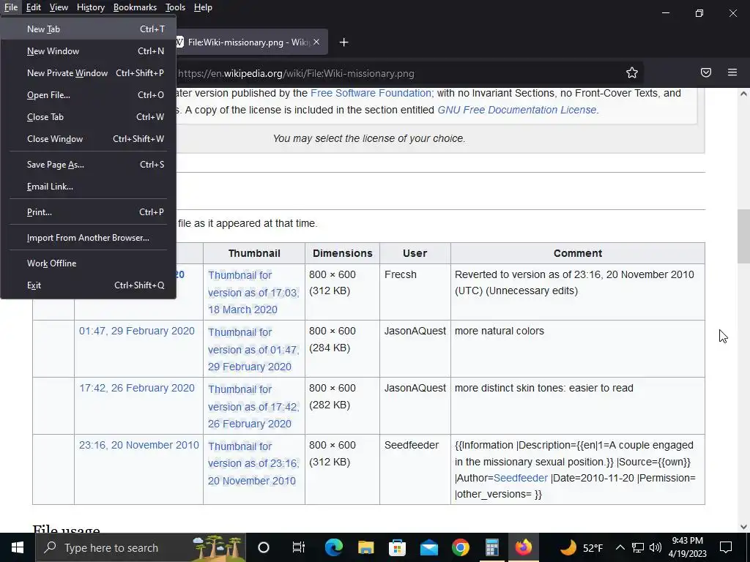Viewport: 750px width, 562px height.
Task: Open the Save to Pocket icon
Action: pos(705,72)
